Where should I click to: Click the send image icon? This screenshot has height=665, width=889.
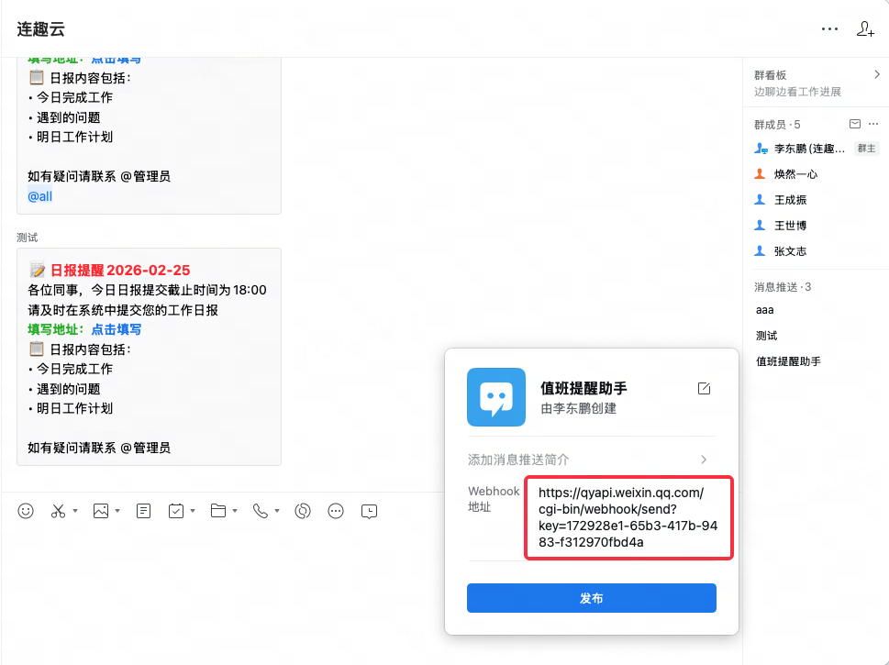tap(101, 511)
